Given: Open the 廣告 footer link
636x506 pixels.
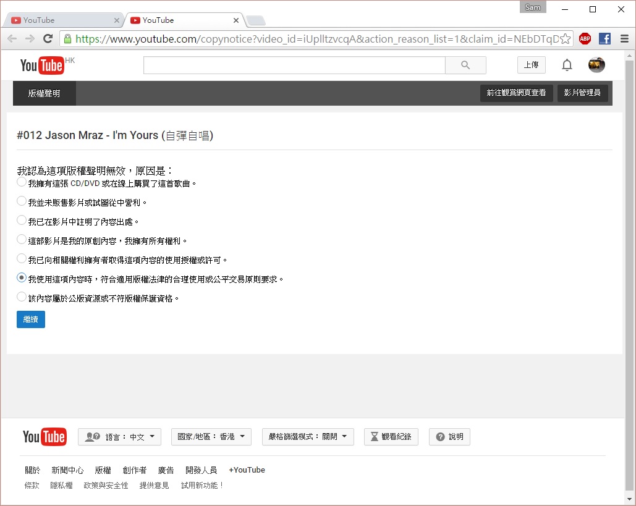Looking at the screenshot, I should (x=166, y=470).
